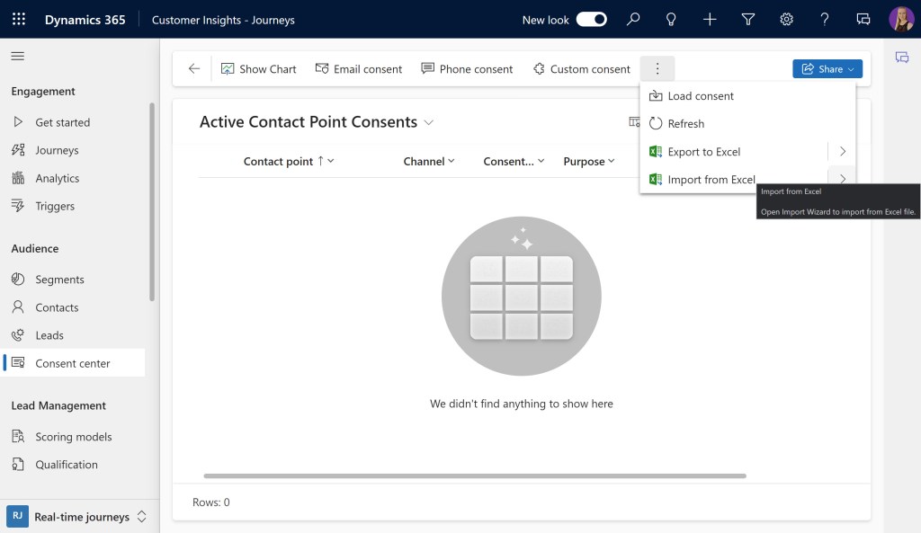
Task: Collapse the navigation pane with hamburger icon
Action: tap(17, 56)
